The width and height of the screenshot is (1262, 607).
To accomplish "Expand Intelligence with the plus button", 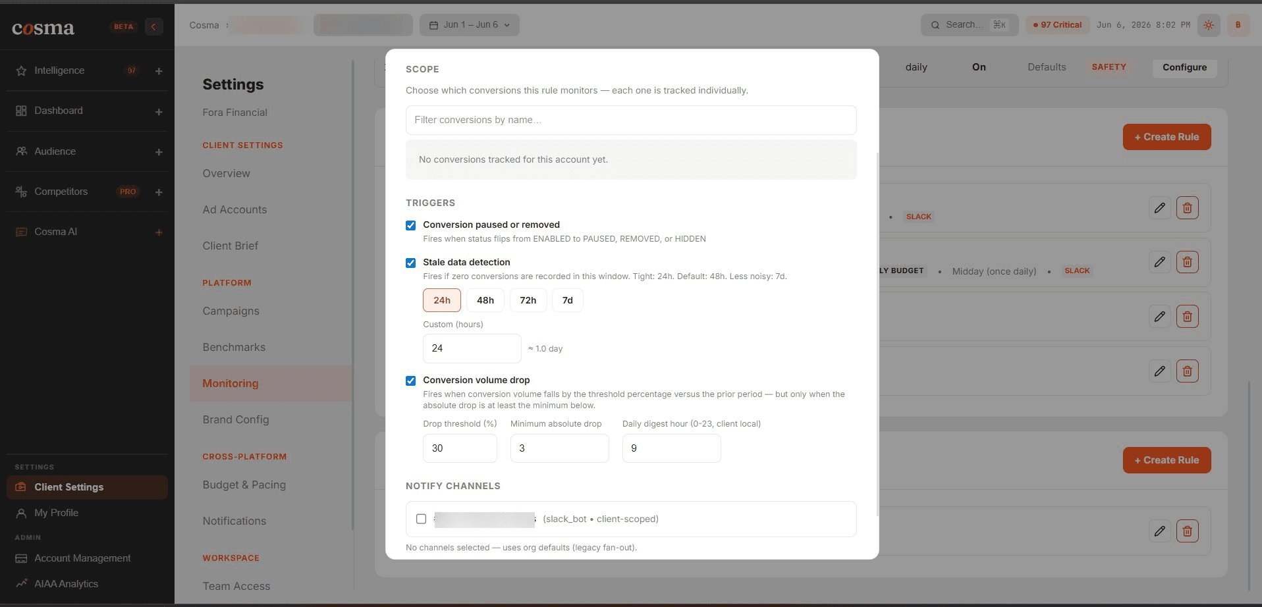I will 159,71.
